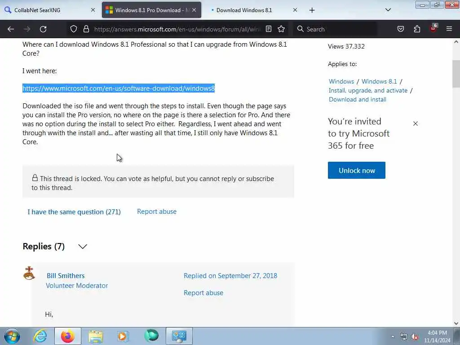This screenshot has height=345, width=460.
Task: Click Bill Smithers avatar image
Action: click(29, 273)
